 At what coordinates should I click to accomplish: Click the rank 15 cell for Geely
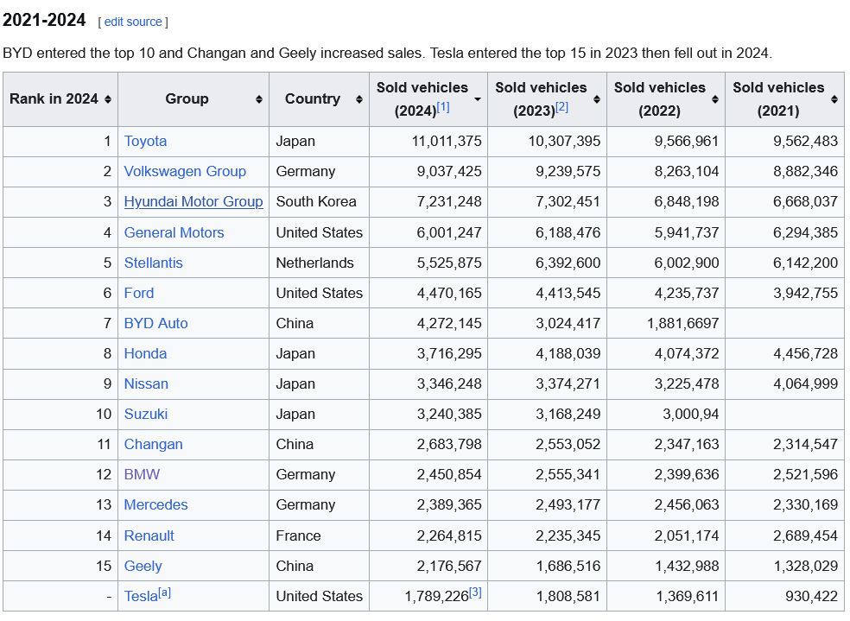pyautogui.click(x=60, y=567)
